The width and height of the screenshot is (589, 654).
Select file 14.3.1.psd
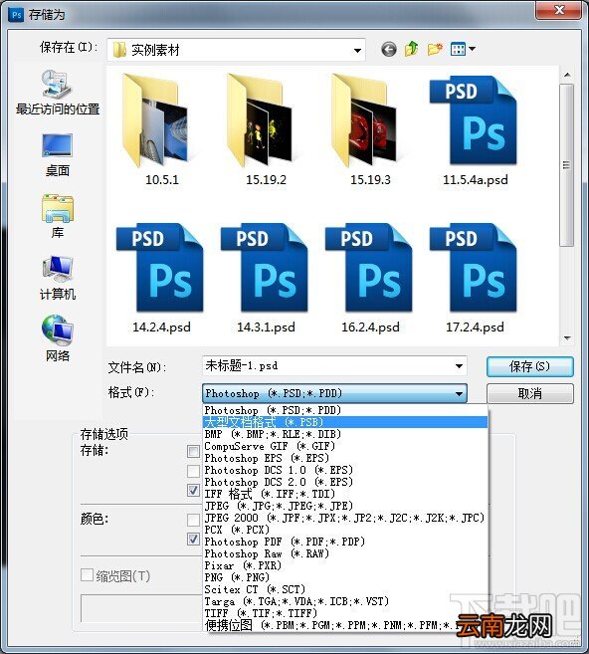(x=266, y=278)
